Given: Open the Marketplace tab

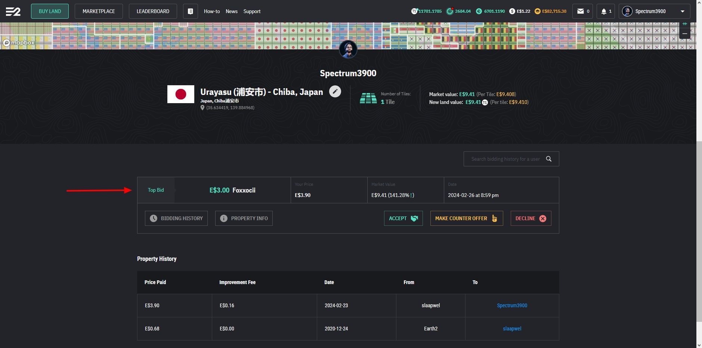Looking at the screenshot, I should click(99, 11).
